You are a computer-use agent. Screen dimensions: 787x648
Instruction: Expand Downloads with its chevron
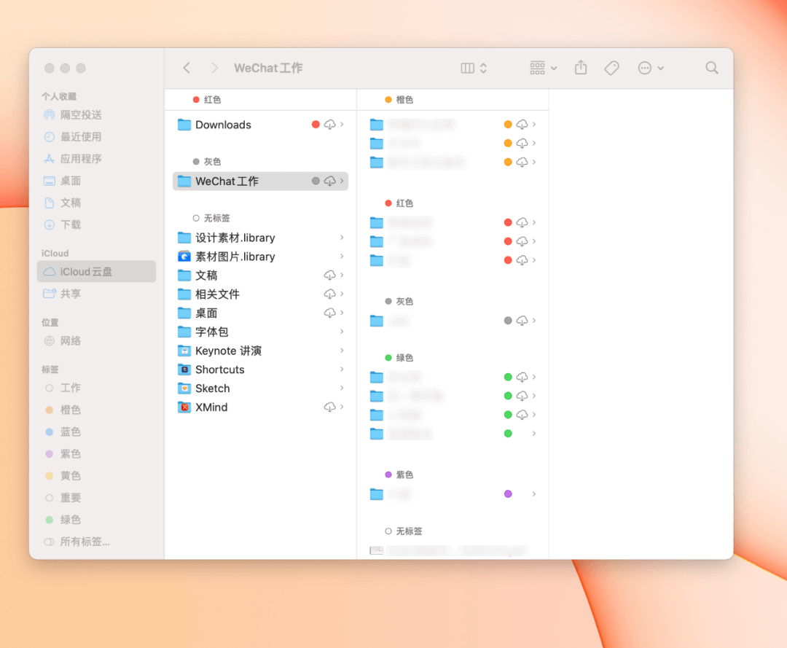coord(342,124)
